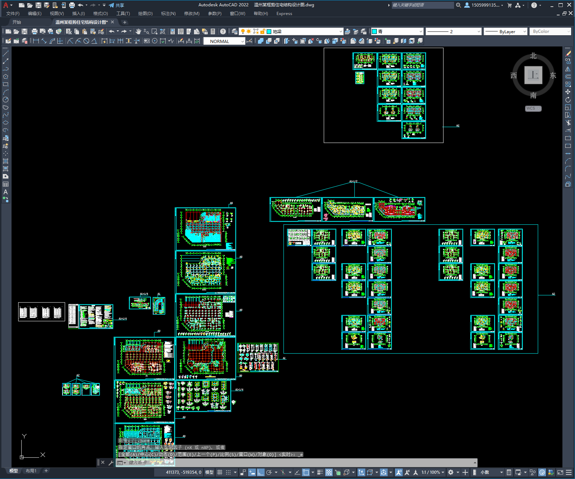Switch to the 模型 model tab
The width and height of the screenshot is (575, 479).
pos(14,471)
